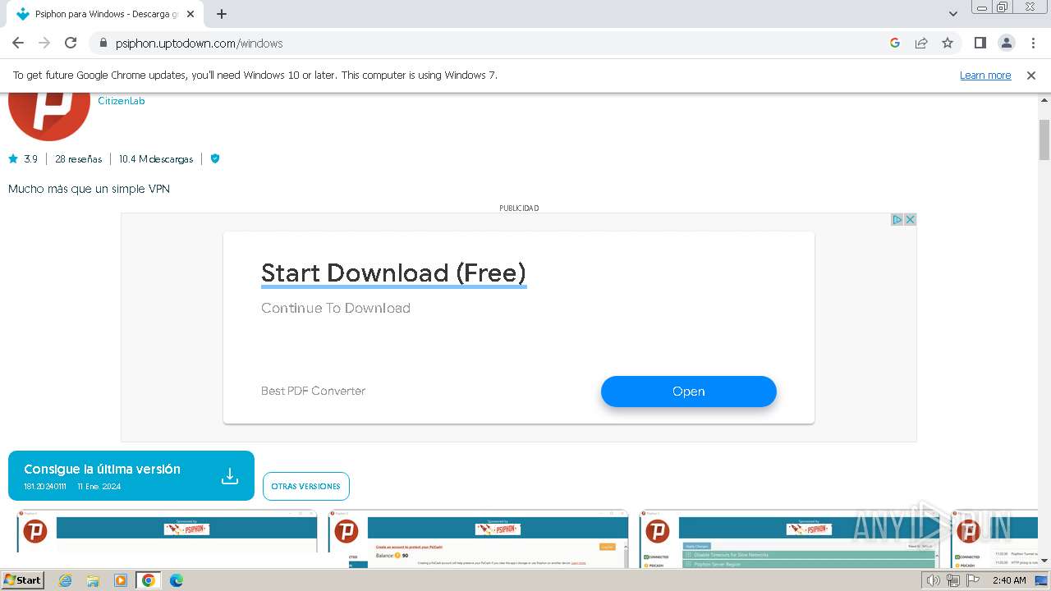Open volume control in system tray
Viewport: 1051px width, 591px height.
pos(934,580)
